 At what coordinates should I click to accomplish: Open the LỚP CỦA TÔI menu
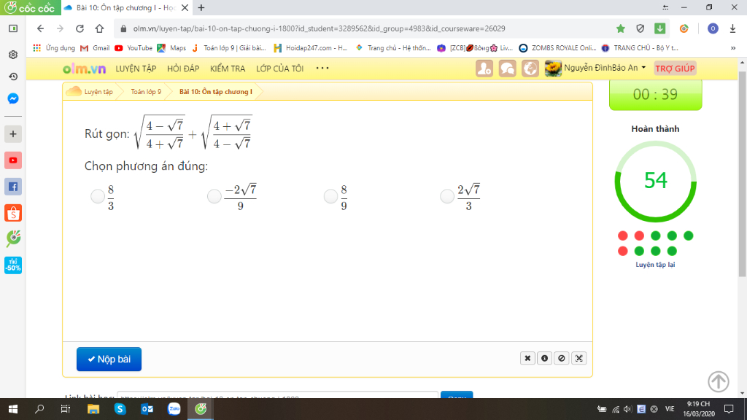point(279,69)
